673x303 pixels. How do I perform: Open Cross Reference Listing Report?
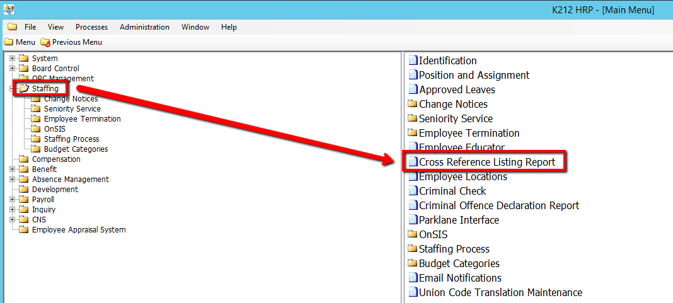(x=486, y=162)
